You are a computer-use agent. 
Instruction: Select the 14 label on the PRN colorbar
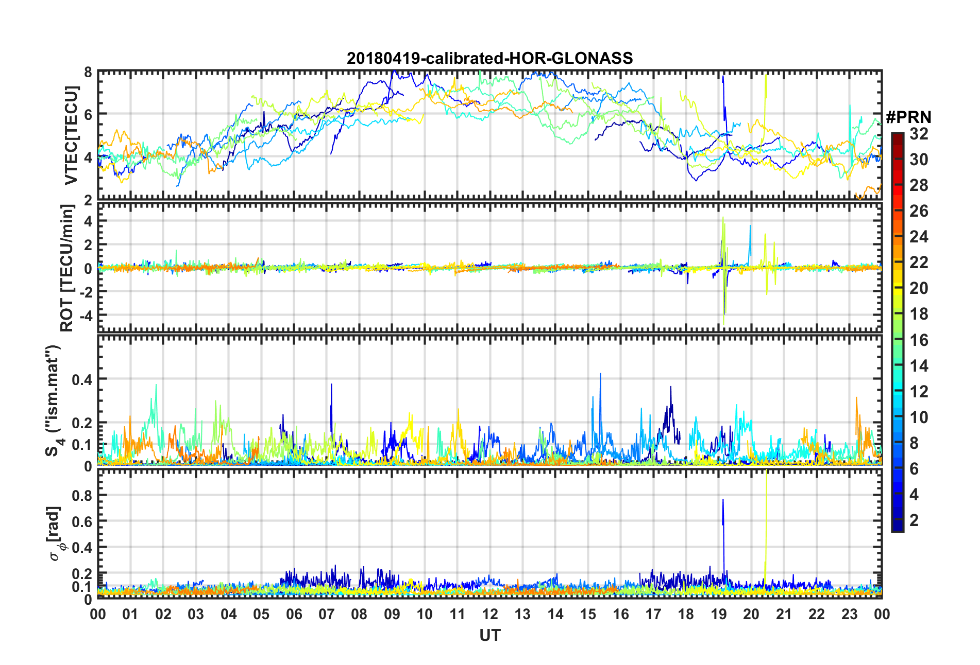pos(919,366)
